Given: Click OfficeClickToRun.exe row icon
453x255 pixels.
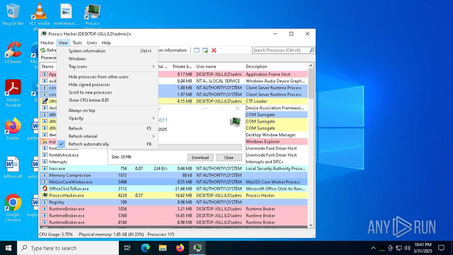Looking at the screenshot, I should pyautogui.click(x=45, y=189).
